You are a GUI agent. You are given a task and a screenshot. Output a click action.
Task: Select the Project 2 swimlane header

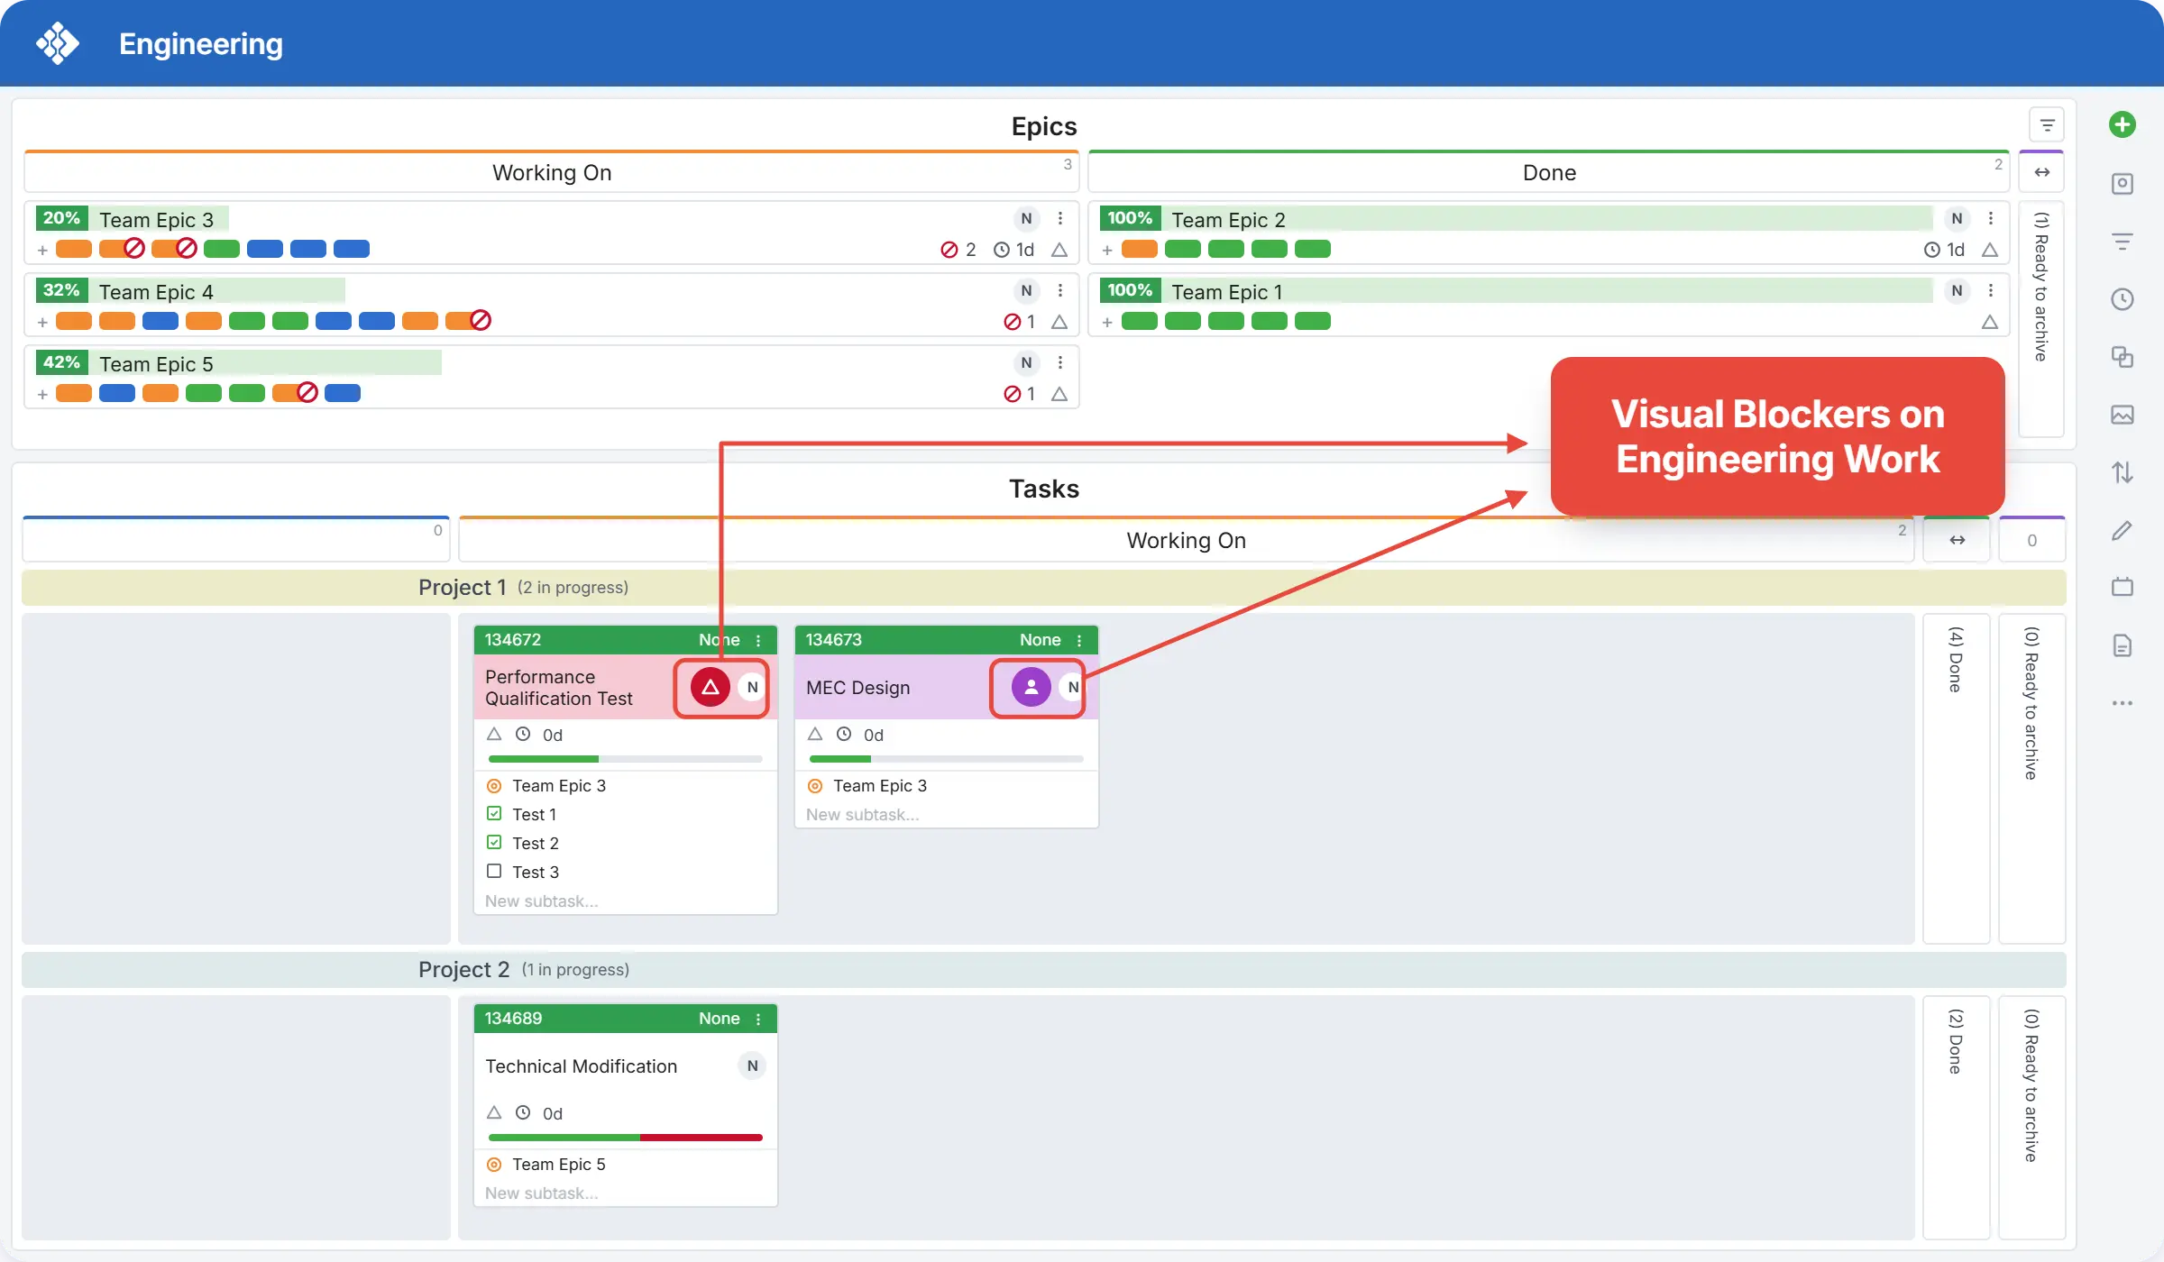tap(1044, 970)
